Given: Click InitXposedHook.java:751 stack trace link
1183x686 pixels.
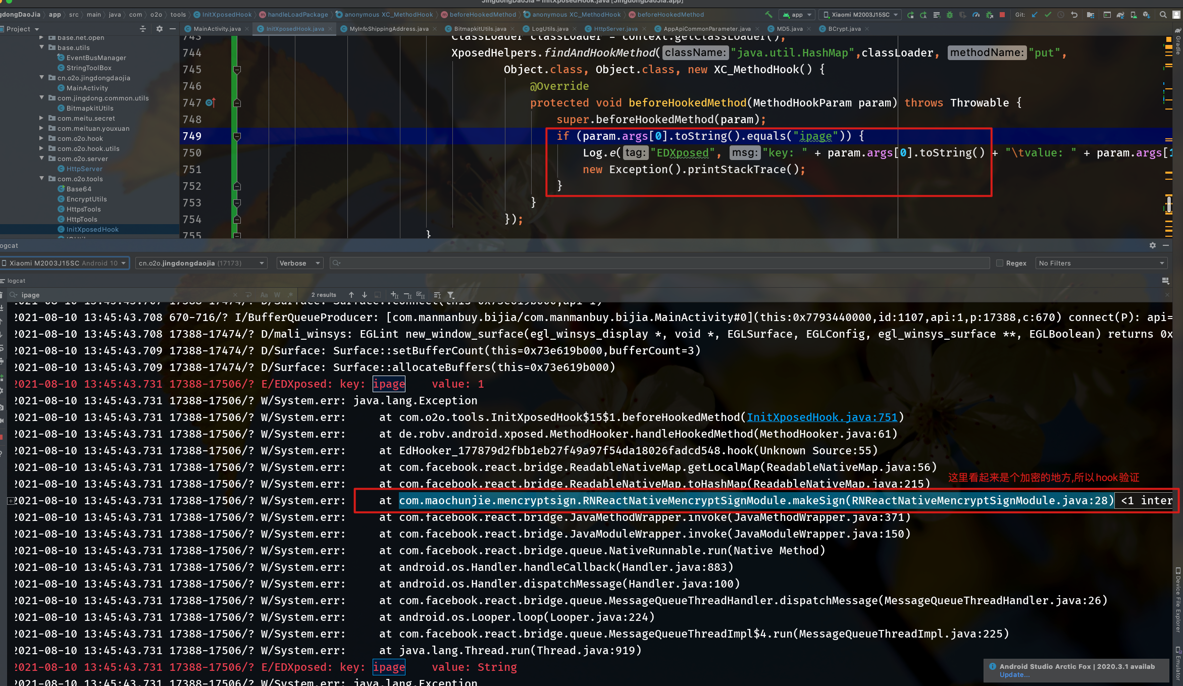Looking at the screenshot, I should pos(822,417).
